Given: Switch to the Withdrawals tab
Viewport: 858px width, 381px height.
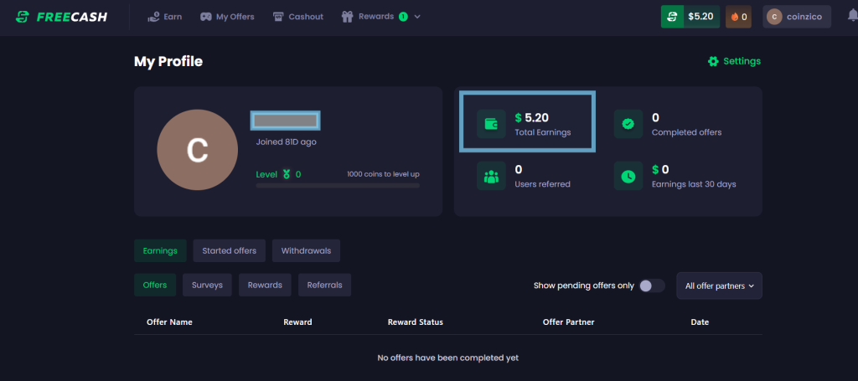Looking at the screenshot, I should click(306, 250).
